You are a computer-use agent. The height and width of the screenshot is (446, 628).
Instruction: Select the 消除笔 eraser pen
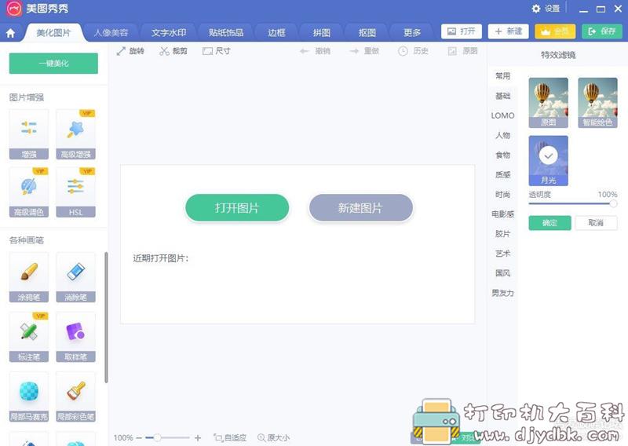tap(75, 277)
